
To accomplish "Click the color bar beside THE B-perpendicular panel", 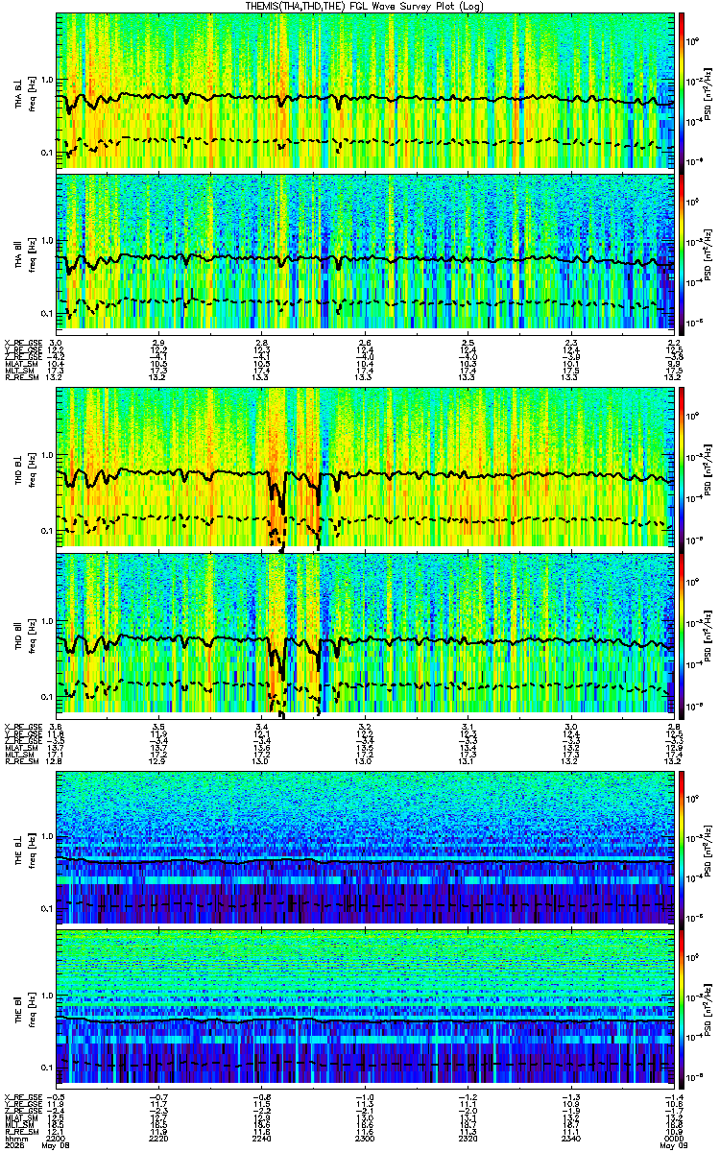I will [x=682, y=849].
